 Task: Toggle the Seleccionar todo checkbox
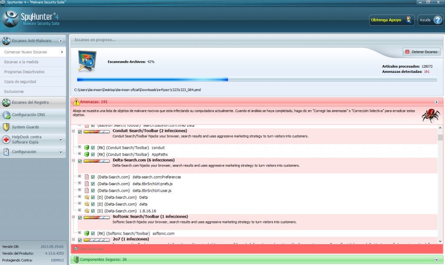(x=76, y=249)
